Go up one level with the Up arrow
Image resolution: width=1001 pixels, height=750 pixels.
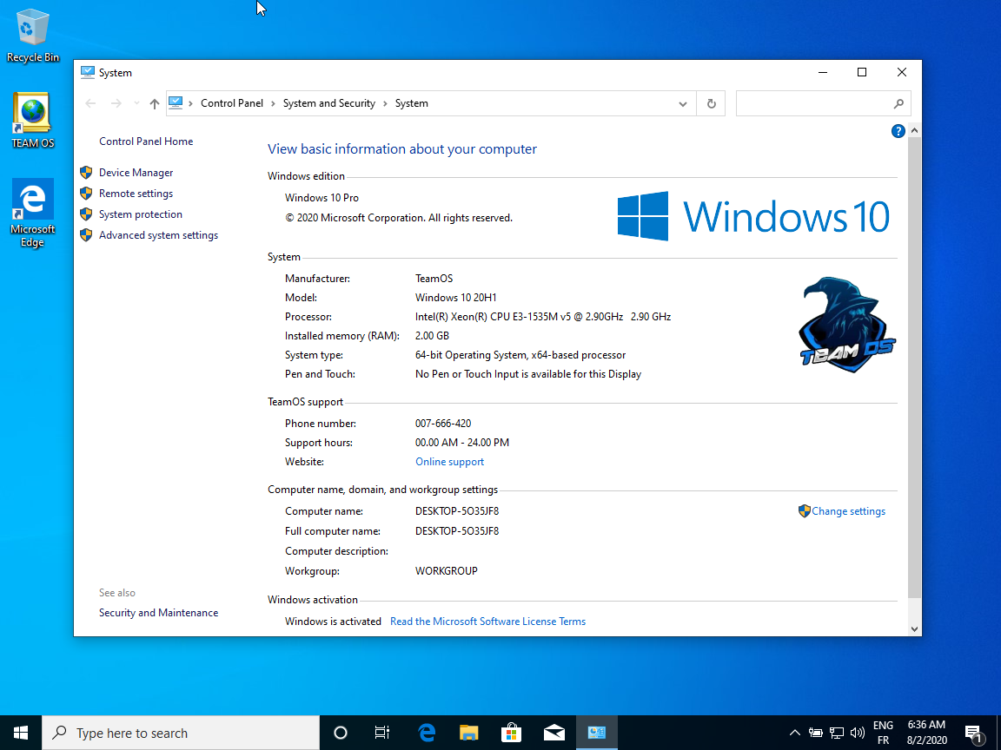tap(154, 103)
